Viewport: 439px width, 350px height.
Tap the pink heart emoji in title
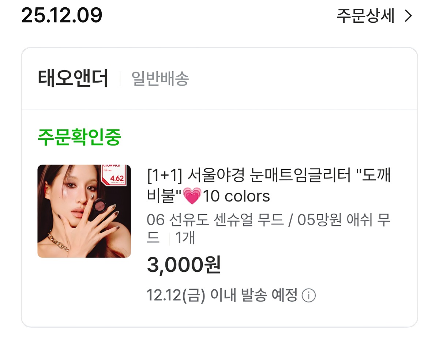tap(192, 197)
